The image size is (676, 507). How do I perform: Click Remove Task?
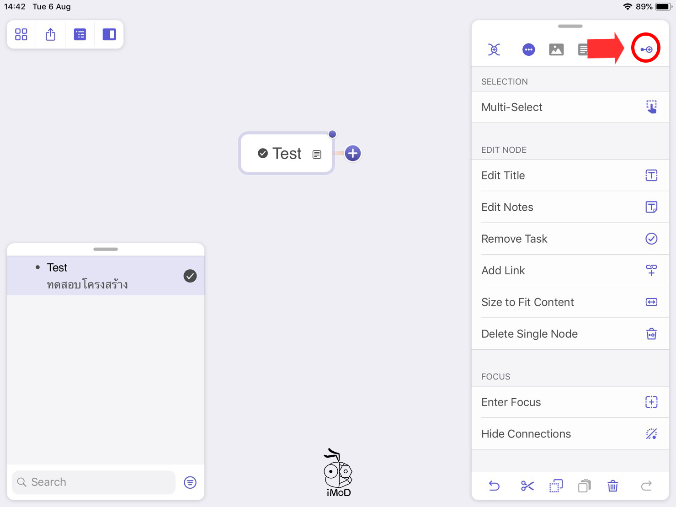tap(570, 239)
